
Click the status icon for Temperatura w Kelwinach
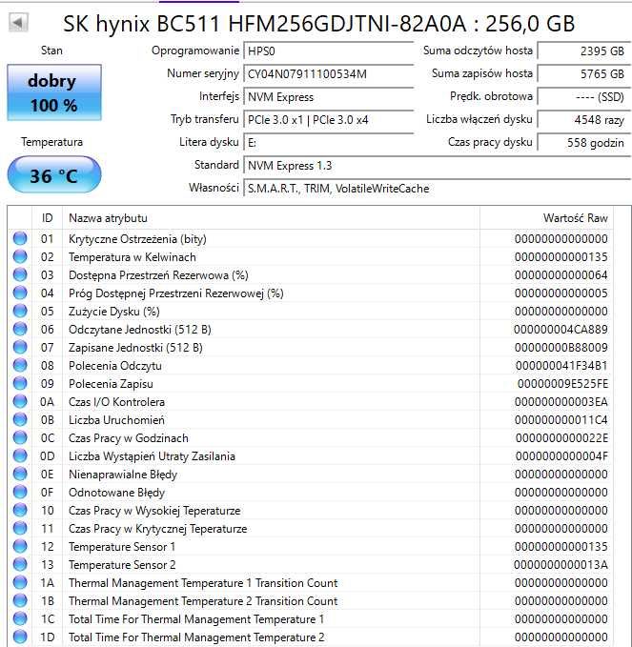click(x=20, y=256)
